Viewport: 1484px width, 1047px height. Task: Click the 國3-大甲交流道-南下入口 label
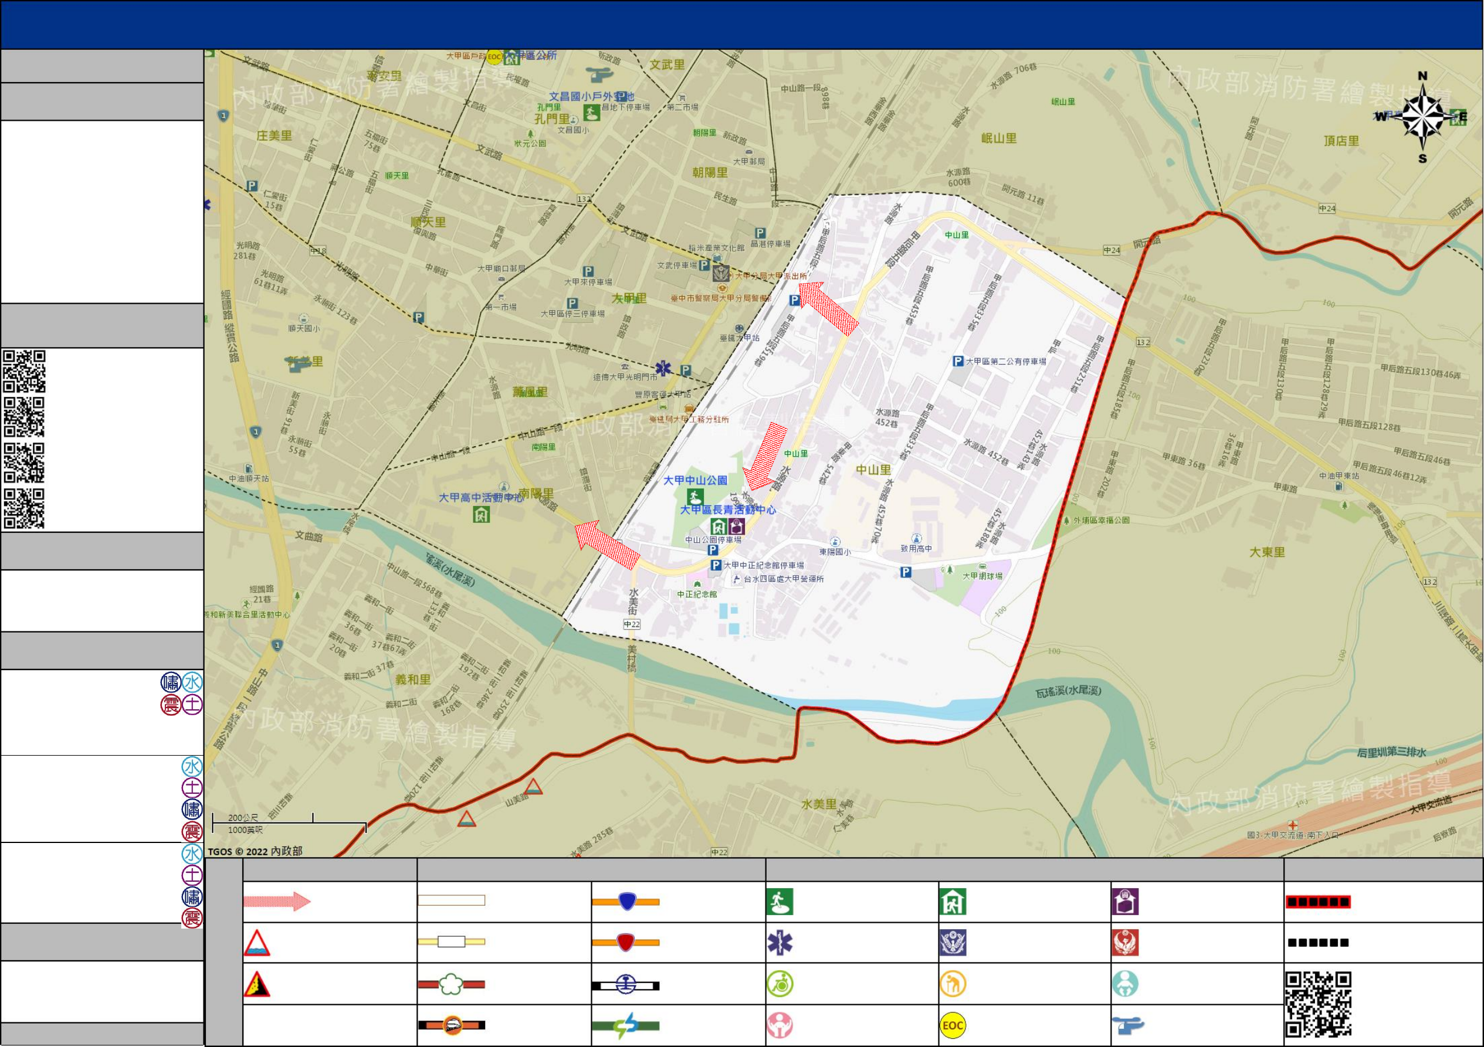1293,835
